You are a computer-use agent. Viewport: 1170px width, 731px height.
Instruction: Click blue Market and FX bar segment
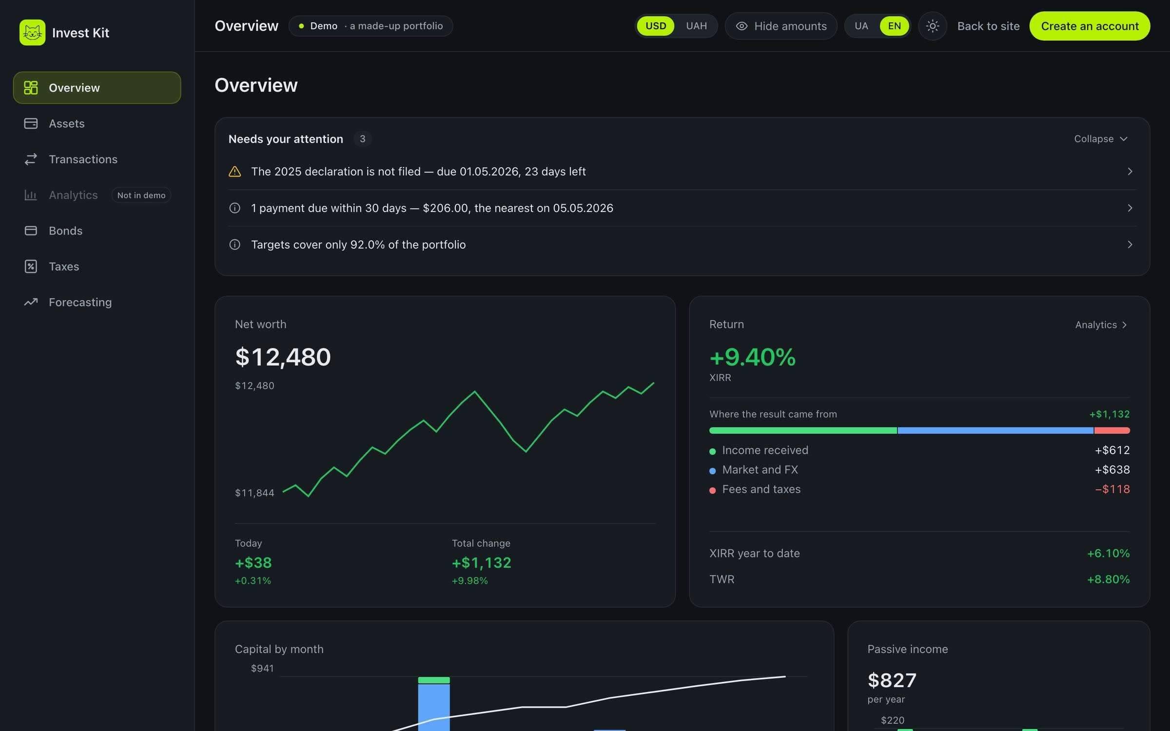pyautogui.click(x=995, y=430)
